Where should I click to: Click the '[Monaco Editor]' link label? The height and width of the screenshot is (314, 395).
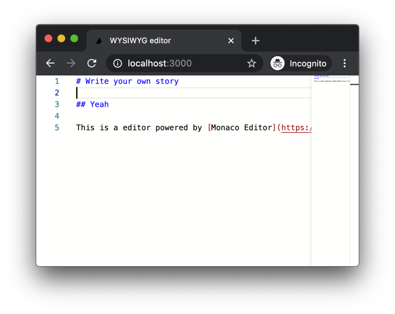242,128
